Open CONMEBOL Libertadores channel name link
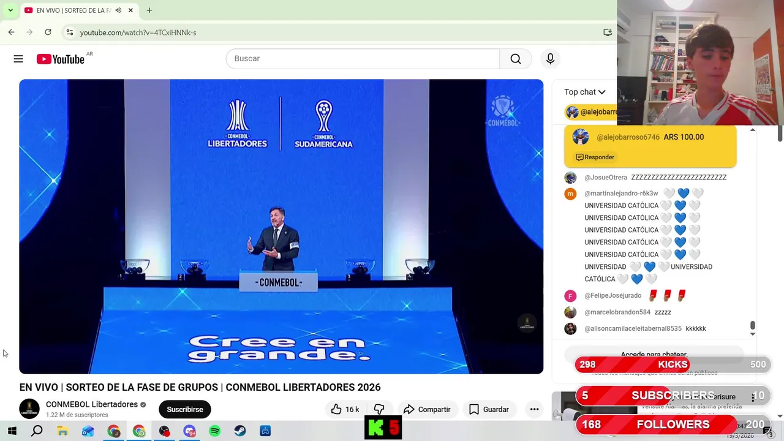The height and width of the screenshot is (441, 784). click(x=92, y=404)
